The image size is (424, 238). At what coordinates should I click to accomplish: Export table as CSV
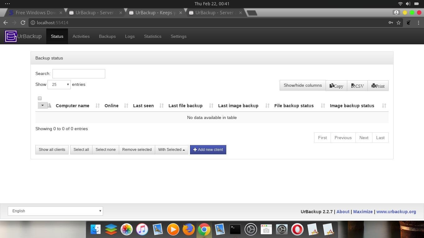point(358,86)
